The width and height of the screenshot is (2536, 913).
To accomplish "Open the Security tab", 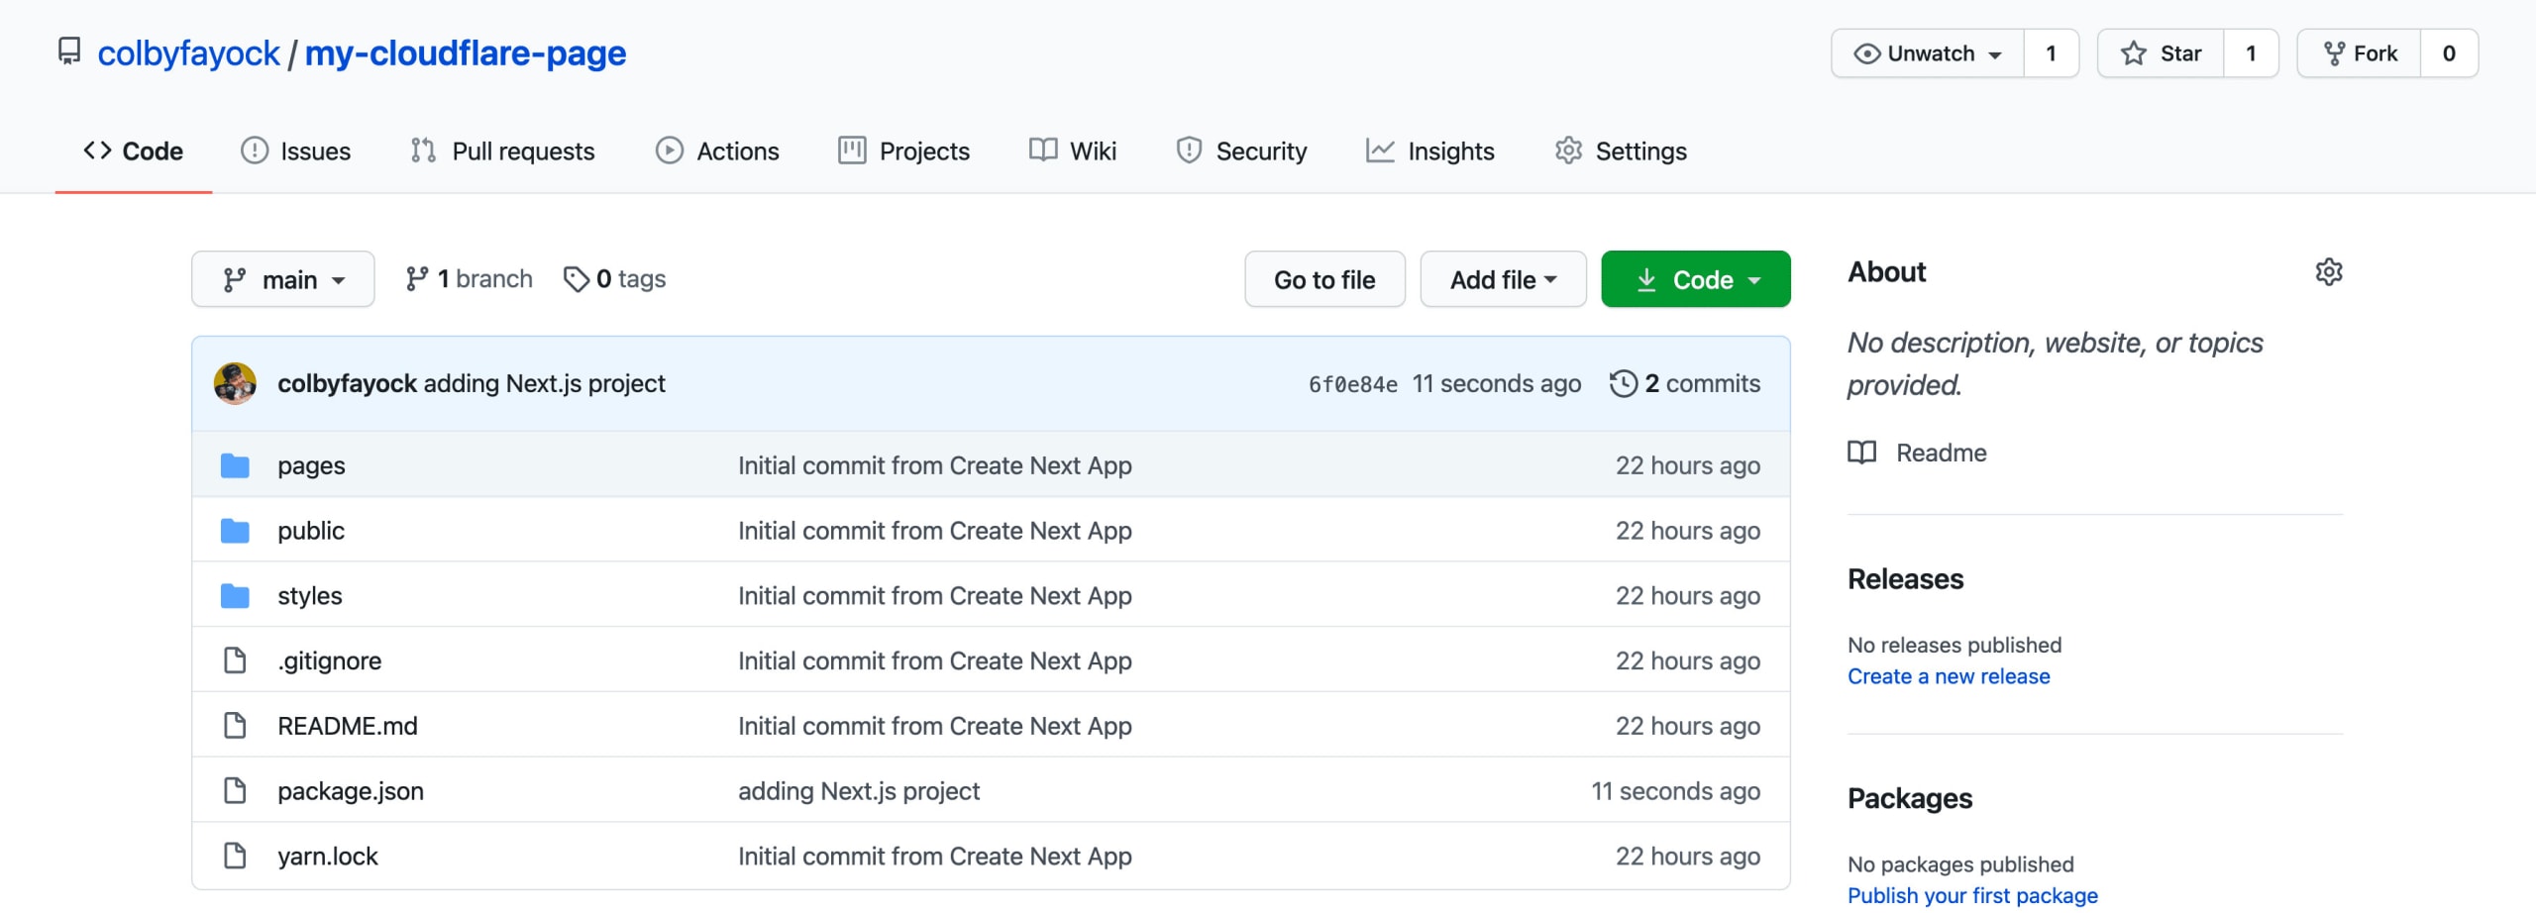I will click(1241, 151).
